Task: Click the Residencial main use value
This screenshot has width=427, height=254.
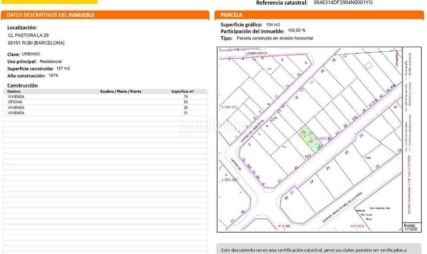Action: pyautogui.click(x=51, y=62)
